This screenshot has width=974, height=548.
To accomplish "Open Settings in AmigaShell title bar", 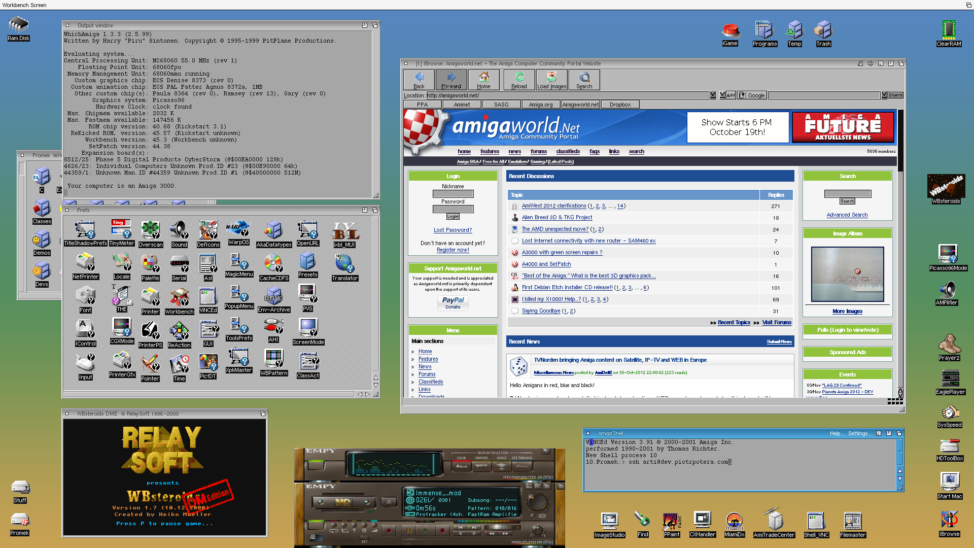I will 860,433.
